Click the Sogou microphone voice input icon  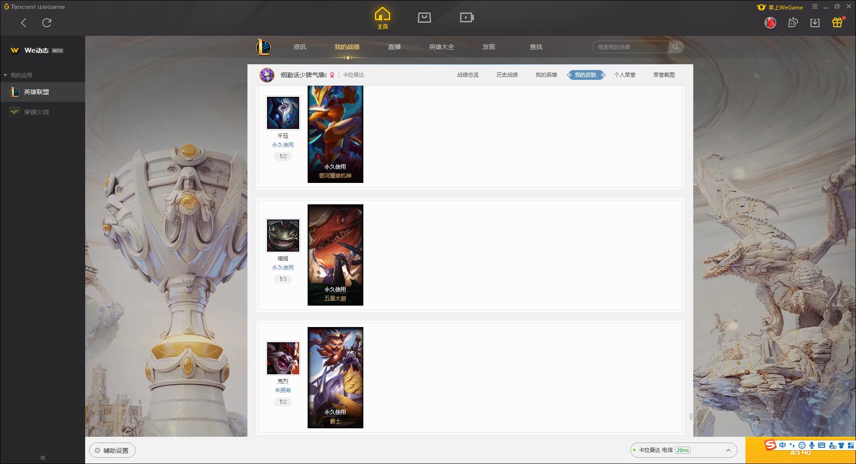(x=812, y=445)
